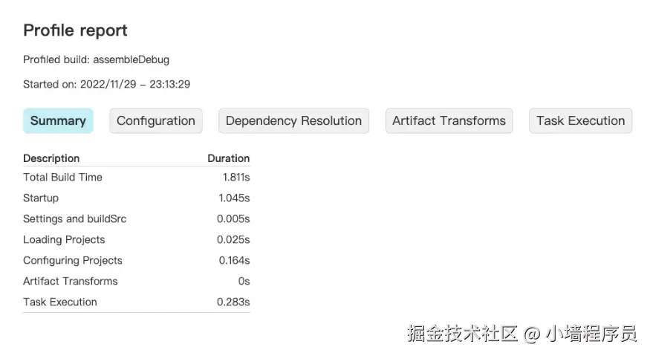Viewport: 650px width, 356px height.
Task: Click the Loading Projects row label
Action: coord(64,239)
